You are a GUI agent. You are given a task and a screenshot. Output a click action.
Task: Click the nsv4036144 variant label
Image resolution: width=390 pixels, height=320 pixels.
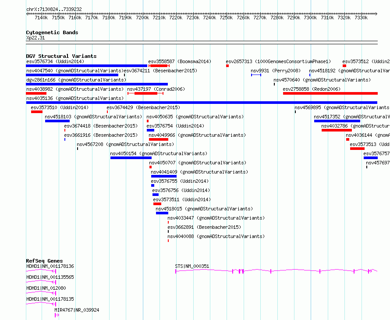[x=368, y=135]
